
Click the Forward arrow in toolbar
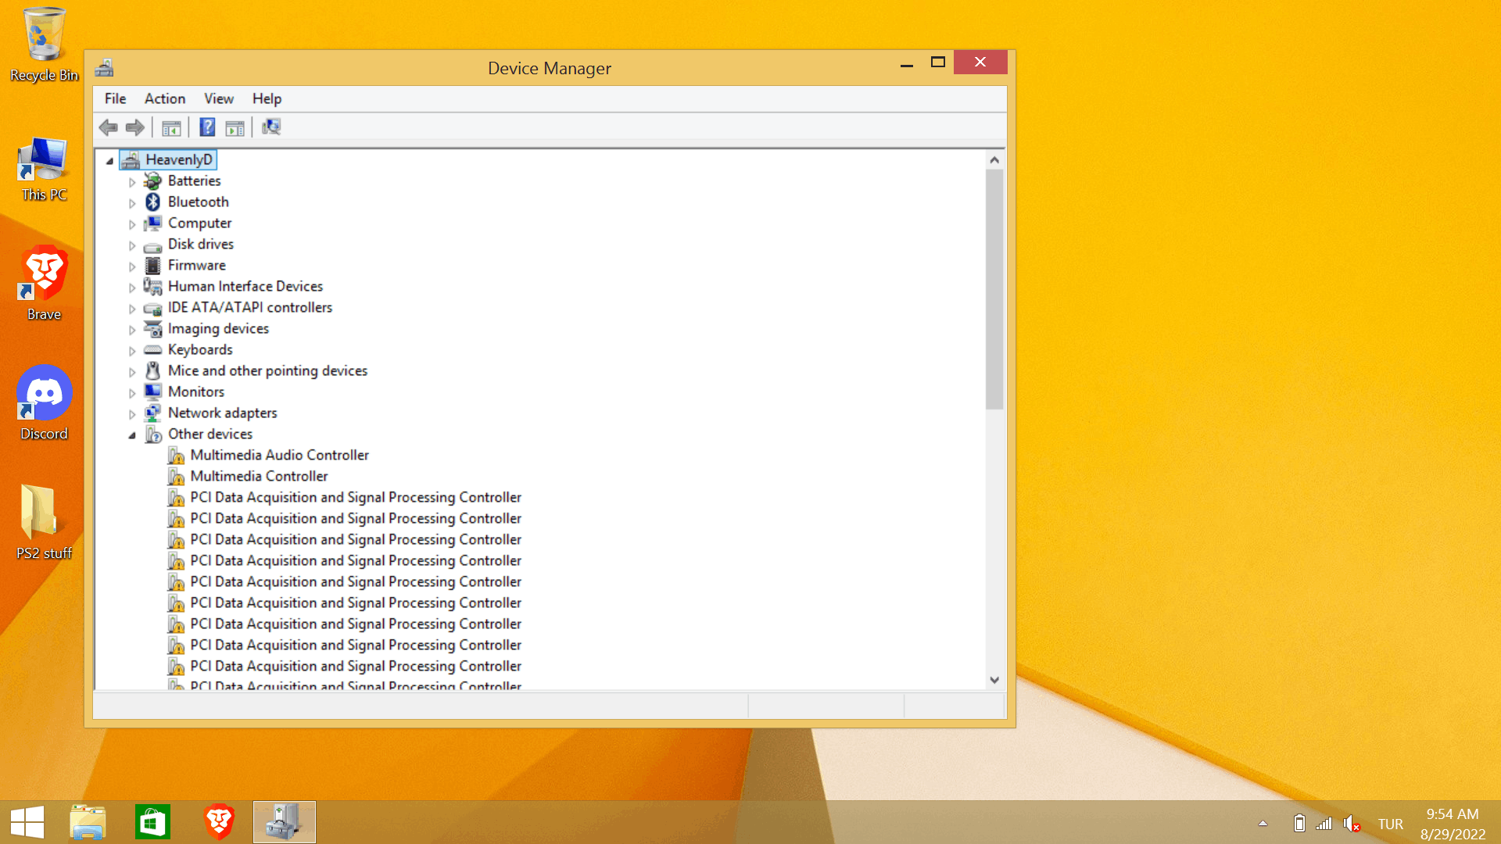pyautogui.click(x=135, y=127)
